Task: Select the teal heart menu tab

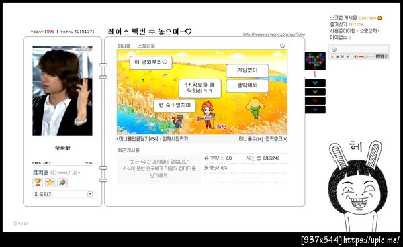Action: 315,83
